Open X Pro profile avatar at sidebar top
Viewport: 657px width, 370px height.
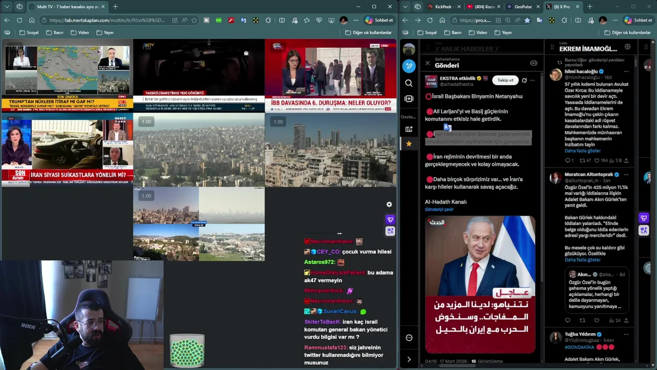[x=409, y=49]
